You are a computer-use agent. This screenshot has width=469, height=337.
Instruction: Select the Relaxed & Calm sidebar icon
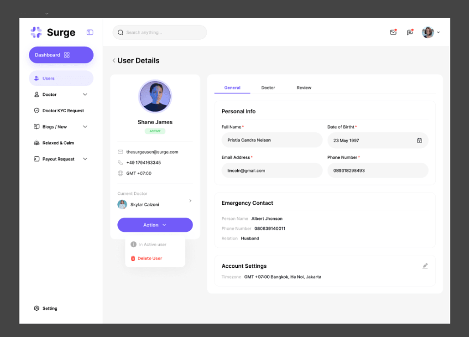(37, 143)
